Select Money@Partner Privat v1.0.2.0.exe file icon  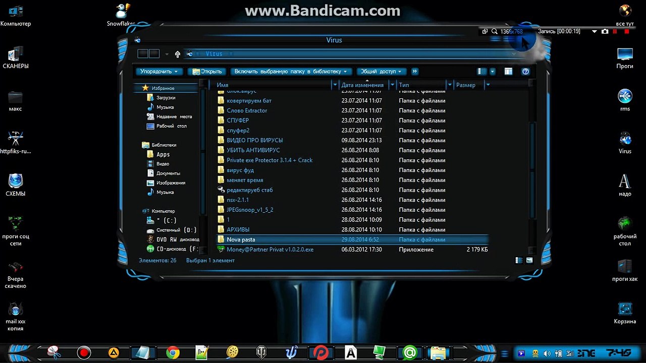tap(221, 250)
